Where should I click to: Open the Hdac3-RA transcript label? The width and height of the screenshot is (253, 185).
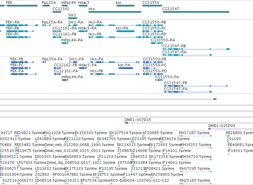point(87,28)
